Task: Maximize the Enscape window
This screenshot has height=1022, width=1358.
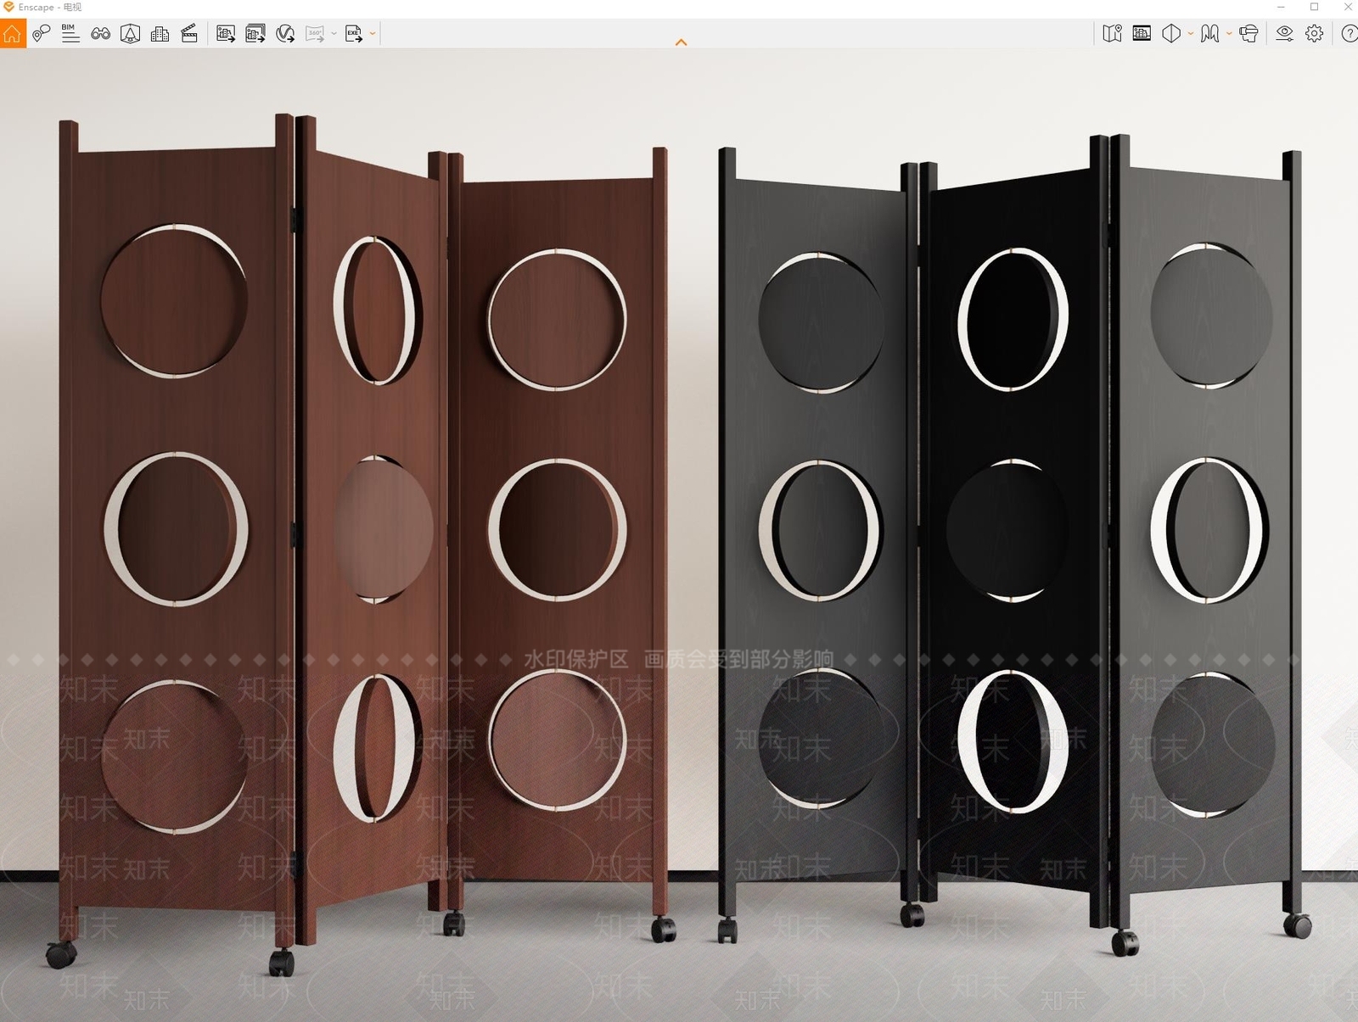Action: (x=1314, y=7)
